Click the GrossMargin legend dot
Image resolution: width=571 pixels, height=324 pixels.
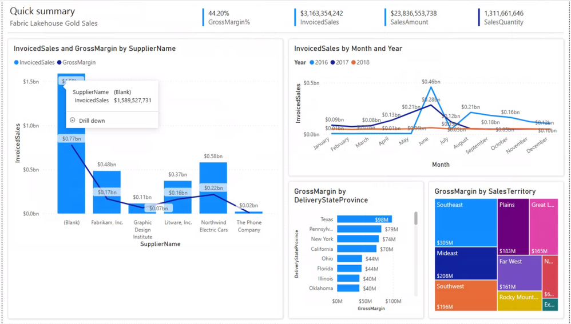60,62
